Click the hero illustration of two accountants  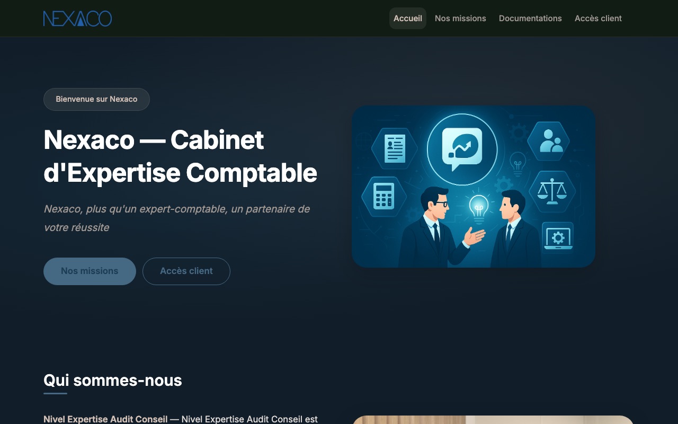coord(474,187)
